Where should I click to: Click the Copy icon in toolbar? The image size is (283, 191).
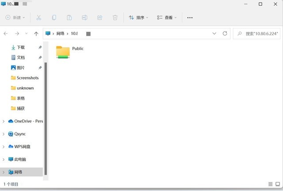pos(54,18)
